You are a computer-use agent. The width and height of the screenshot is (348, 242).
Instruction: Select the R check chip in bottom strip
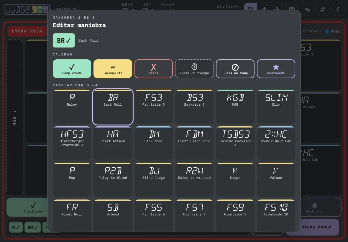point(16,227)
